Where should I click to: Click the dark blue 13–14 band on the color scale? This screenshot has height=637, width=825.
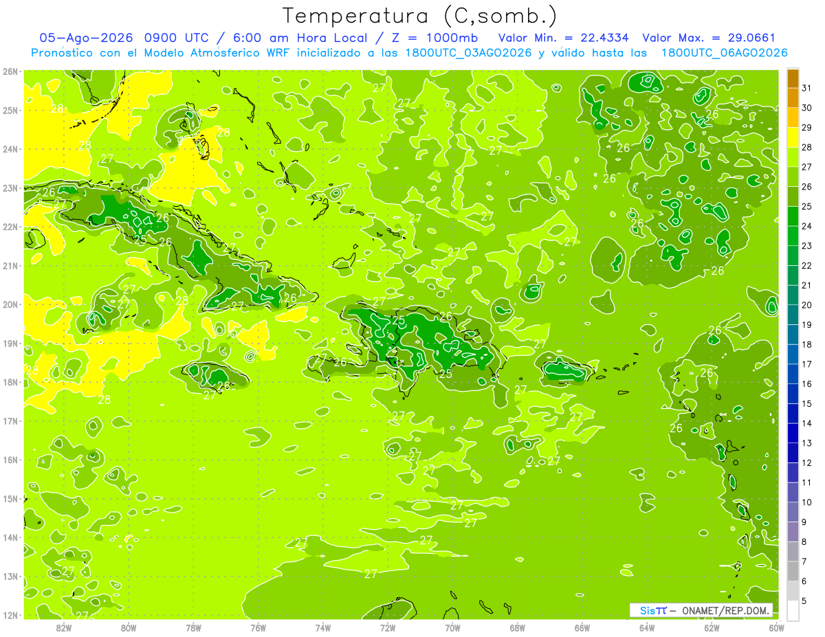[x=793, y=434]
